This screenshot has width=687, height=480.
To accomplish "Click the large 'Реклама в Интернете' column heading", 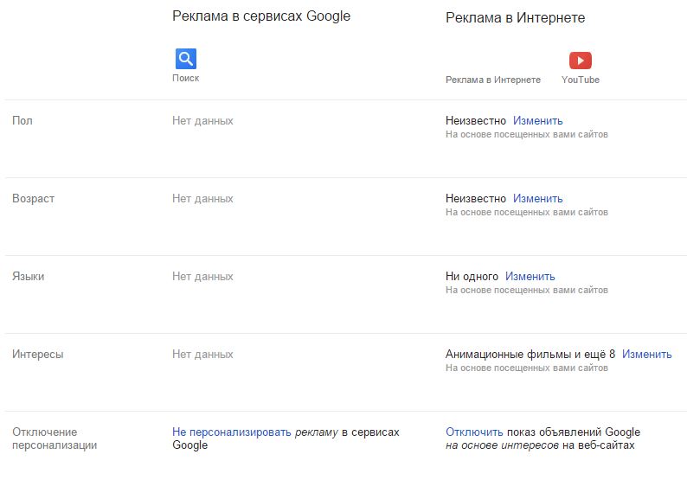I will (x=515, y=18).
